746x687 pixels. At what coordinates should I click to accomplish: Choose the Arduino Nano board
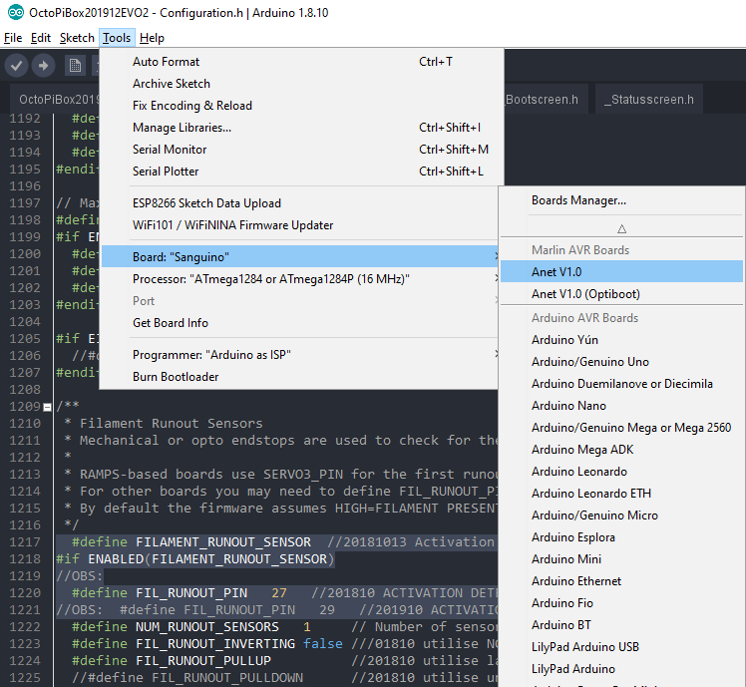[621, 406]
